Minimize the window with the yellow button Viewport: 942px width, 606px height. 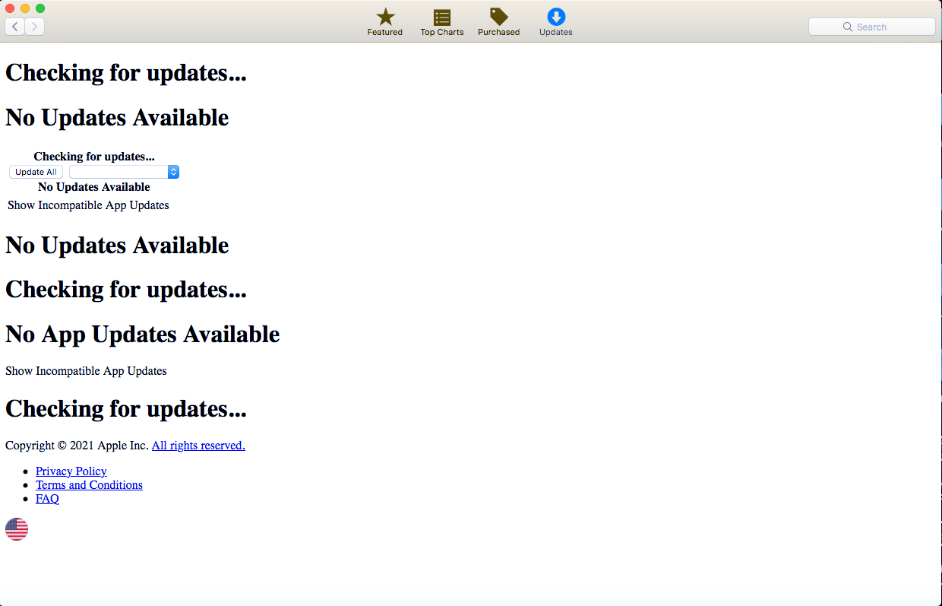tap(25, 8)
